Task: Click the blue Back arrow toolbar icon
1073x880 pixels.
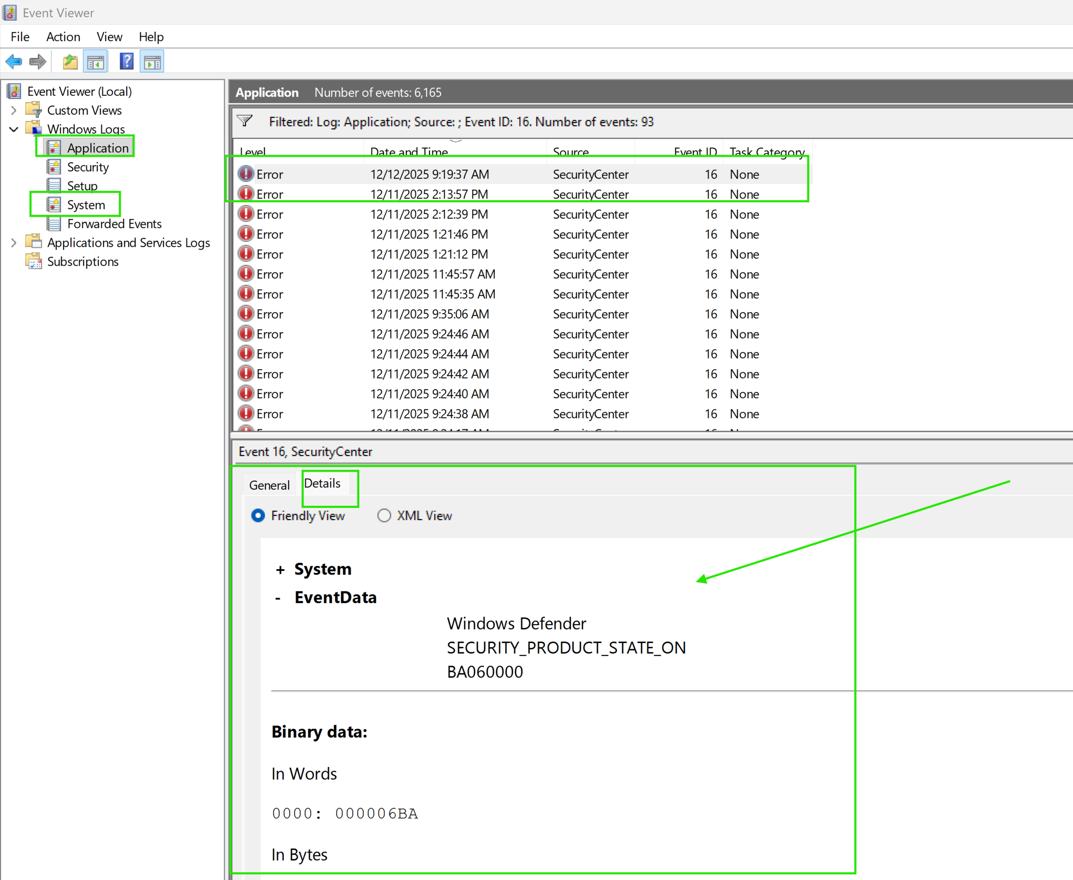Action: click(x=14, y=62)
